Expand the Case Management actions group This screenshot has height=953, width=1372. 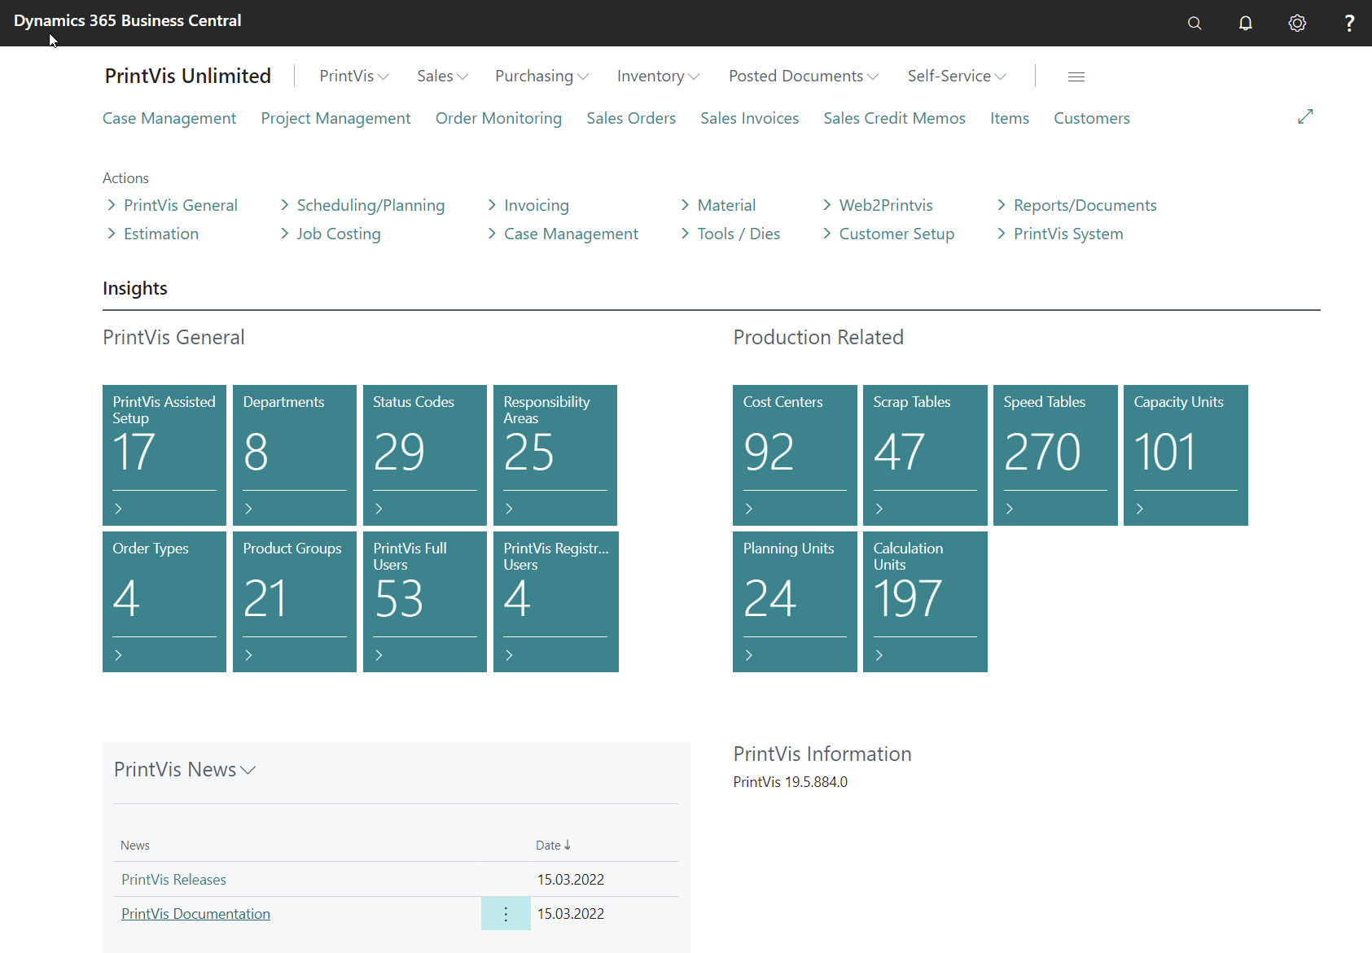pyautogui.click(x=563, y=234)
